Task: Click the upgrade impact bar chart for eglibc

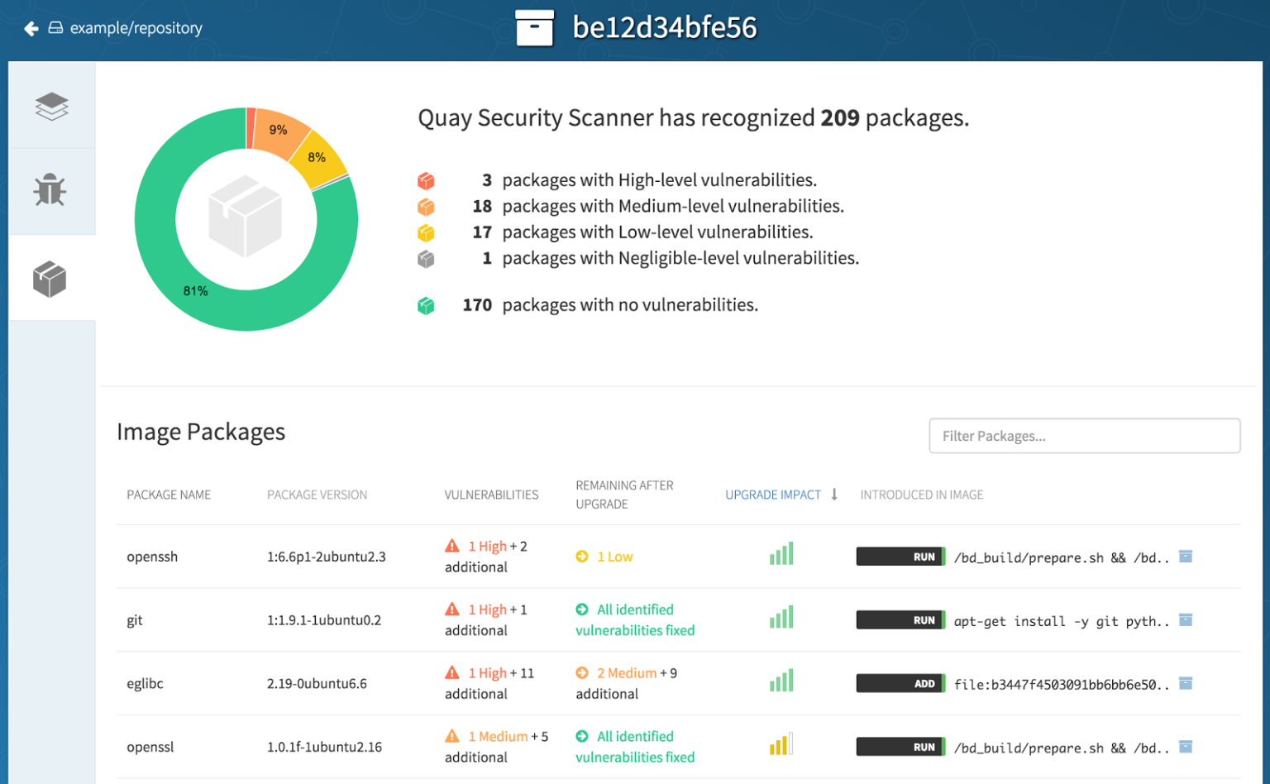Action: click(781, 680)
